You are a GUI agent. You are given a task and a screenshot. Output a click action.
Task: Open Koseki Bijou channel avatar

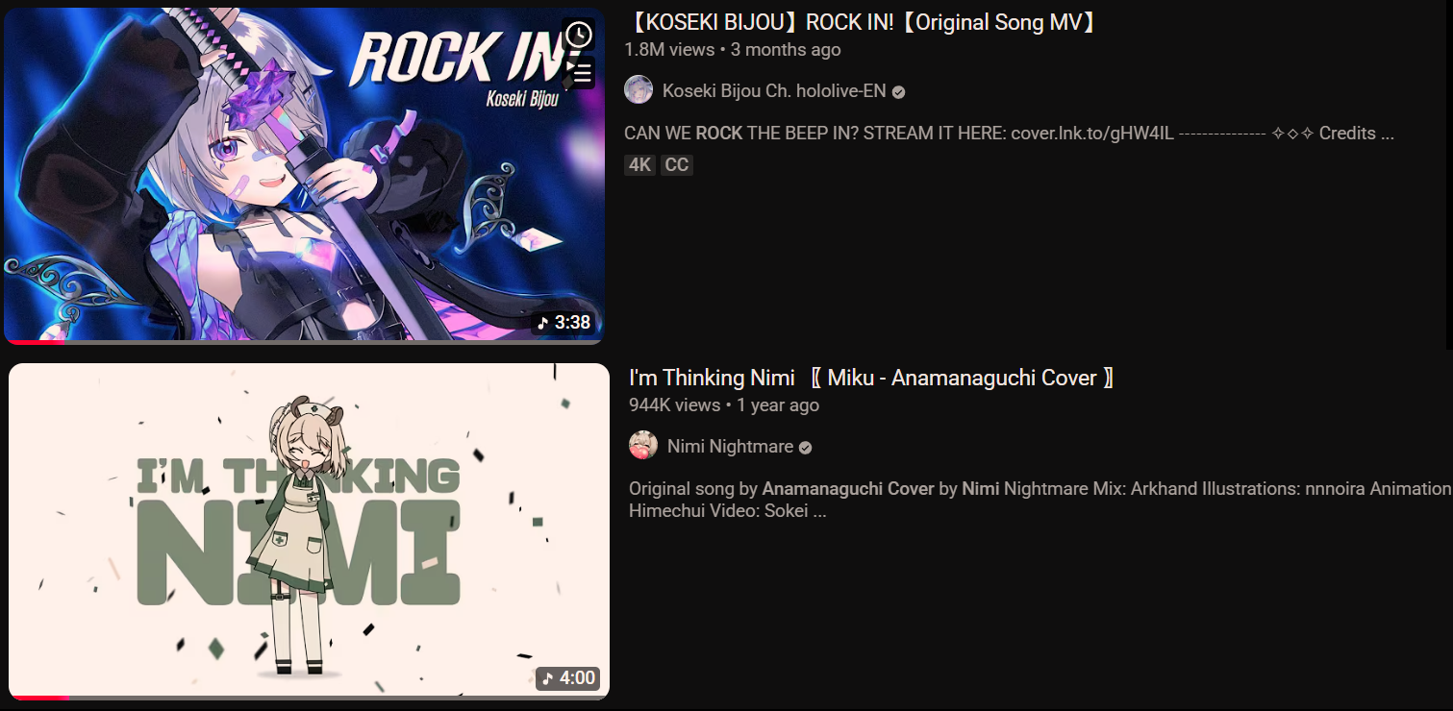[x=639, y=90]
